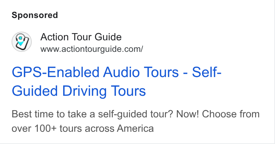Image resolution: width=275 pixels, height=144 pixels.
Task: Click 100+ in the ad description
Action: point(45,129)
